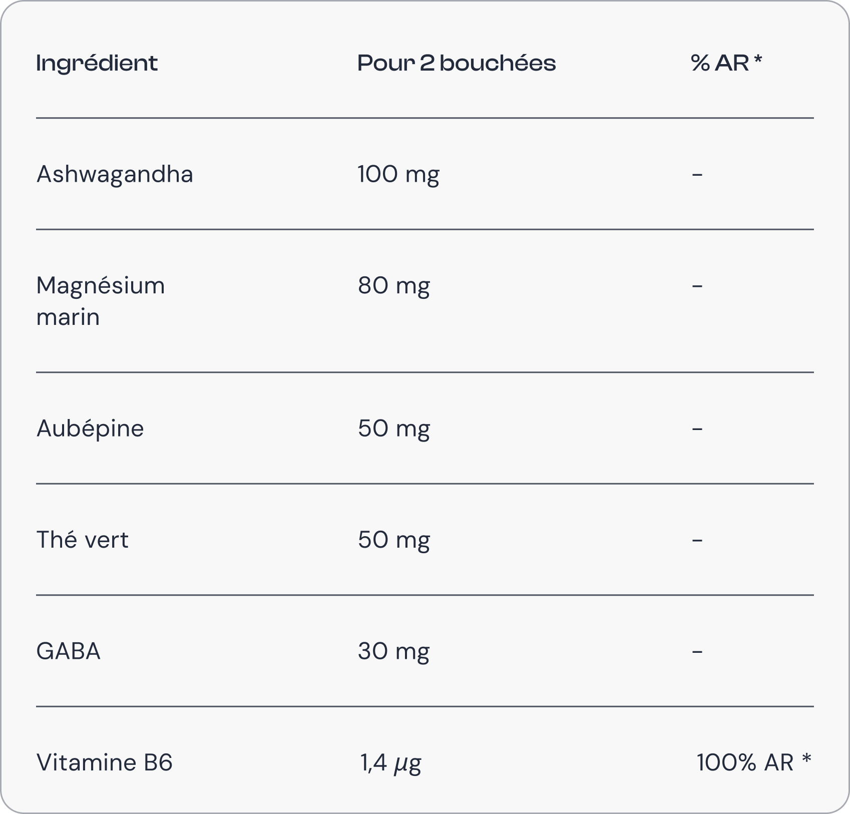Screen dimensions: 850x814
Task: Select the Aubépine ingredient name
Action: click(90, 429)
